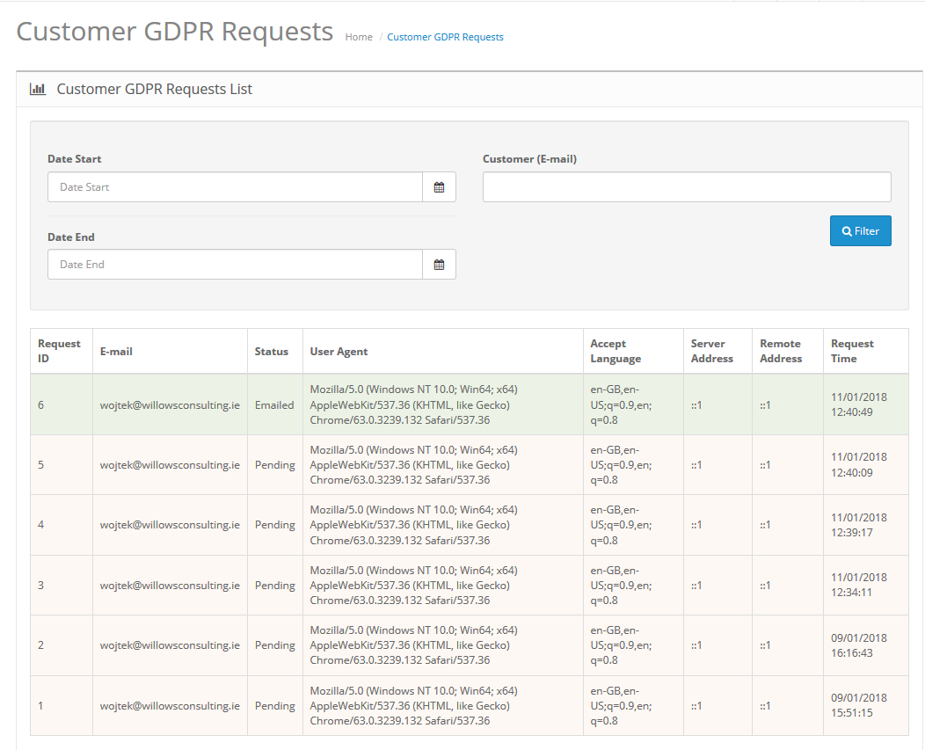Click the bar chart icon beside the list title
Image resolution: width=925 pixels, height=750 pixels.
point(38,89)
